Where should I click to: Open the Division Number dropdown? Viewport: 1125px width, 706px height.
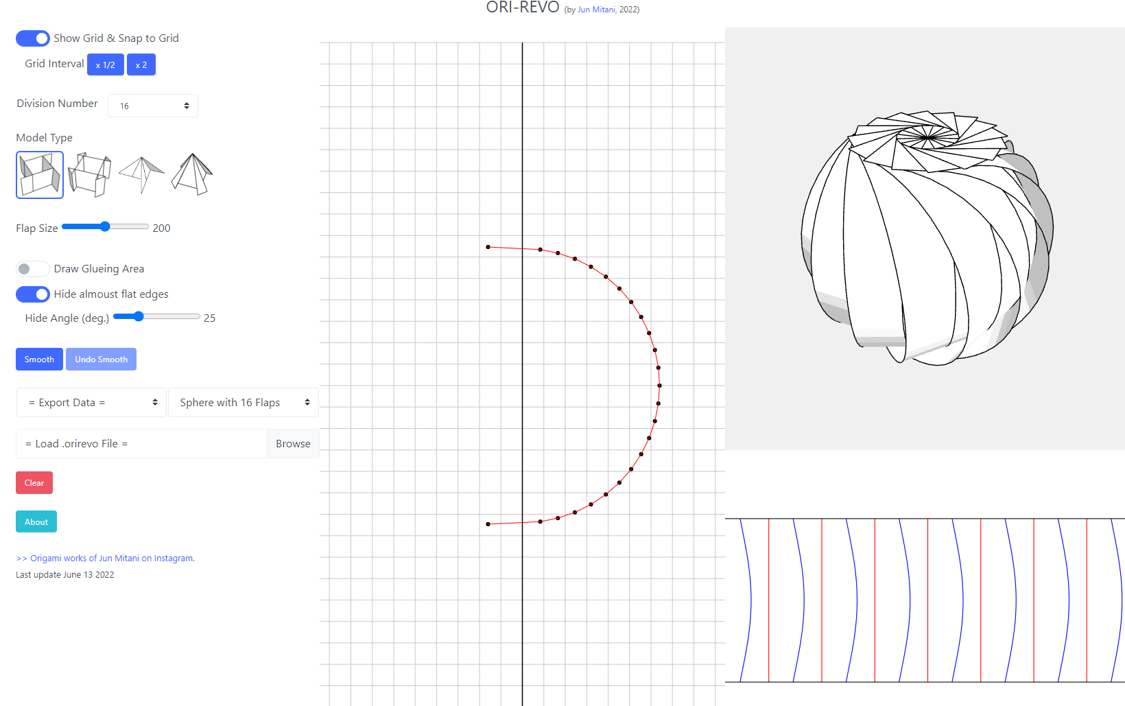tap(153, 106)
